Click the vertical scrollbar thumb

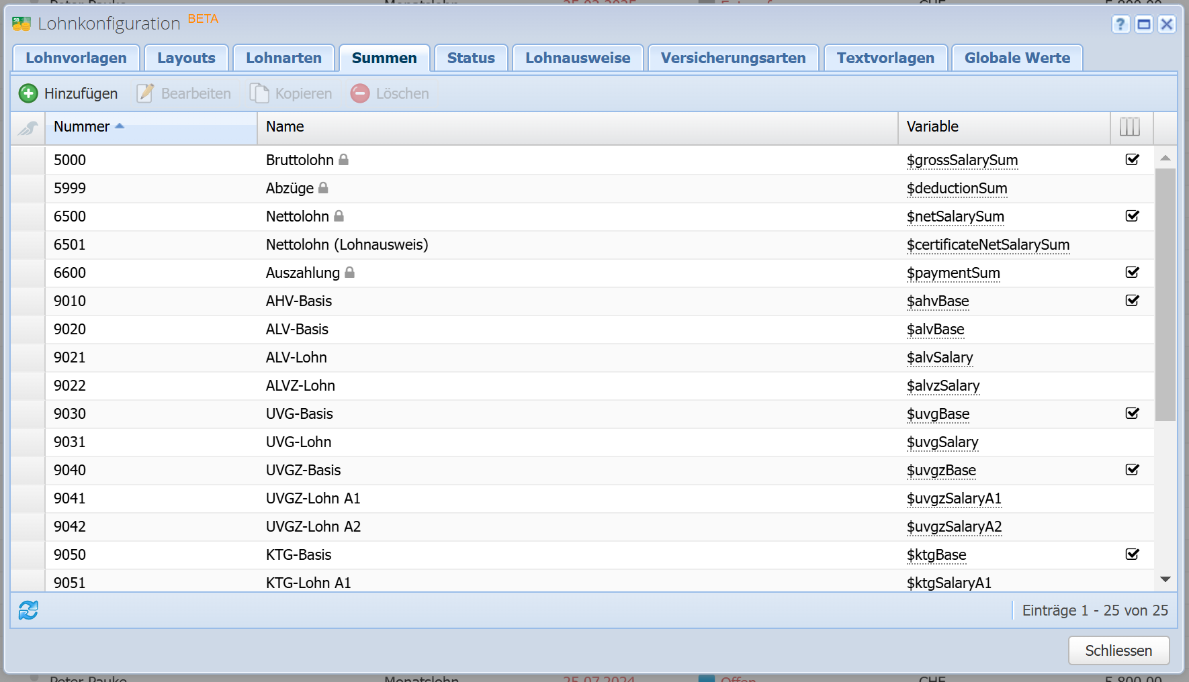1165,294
